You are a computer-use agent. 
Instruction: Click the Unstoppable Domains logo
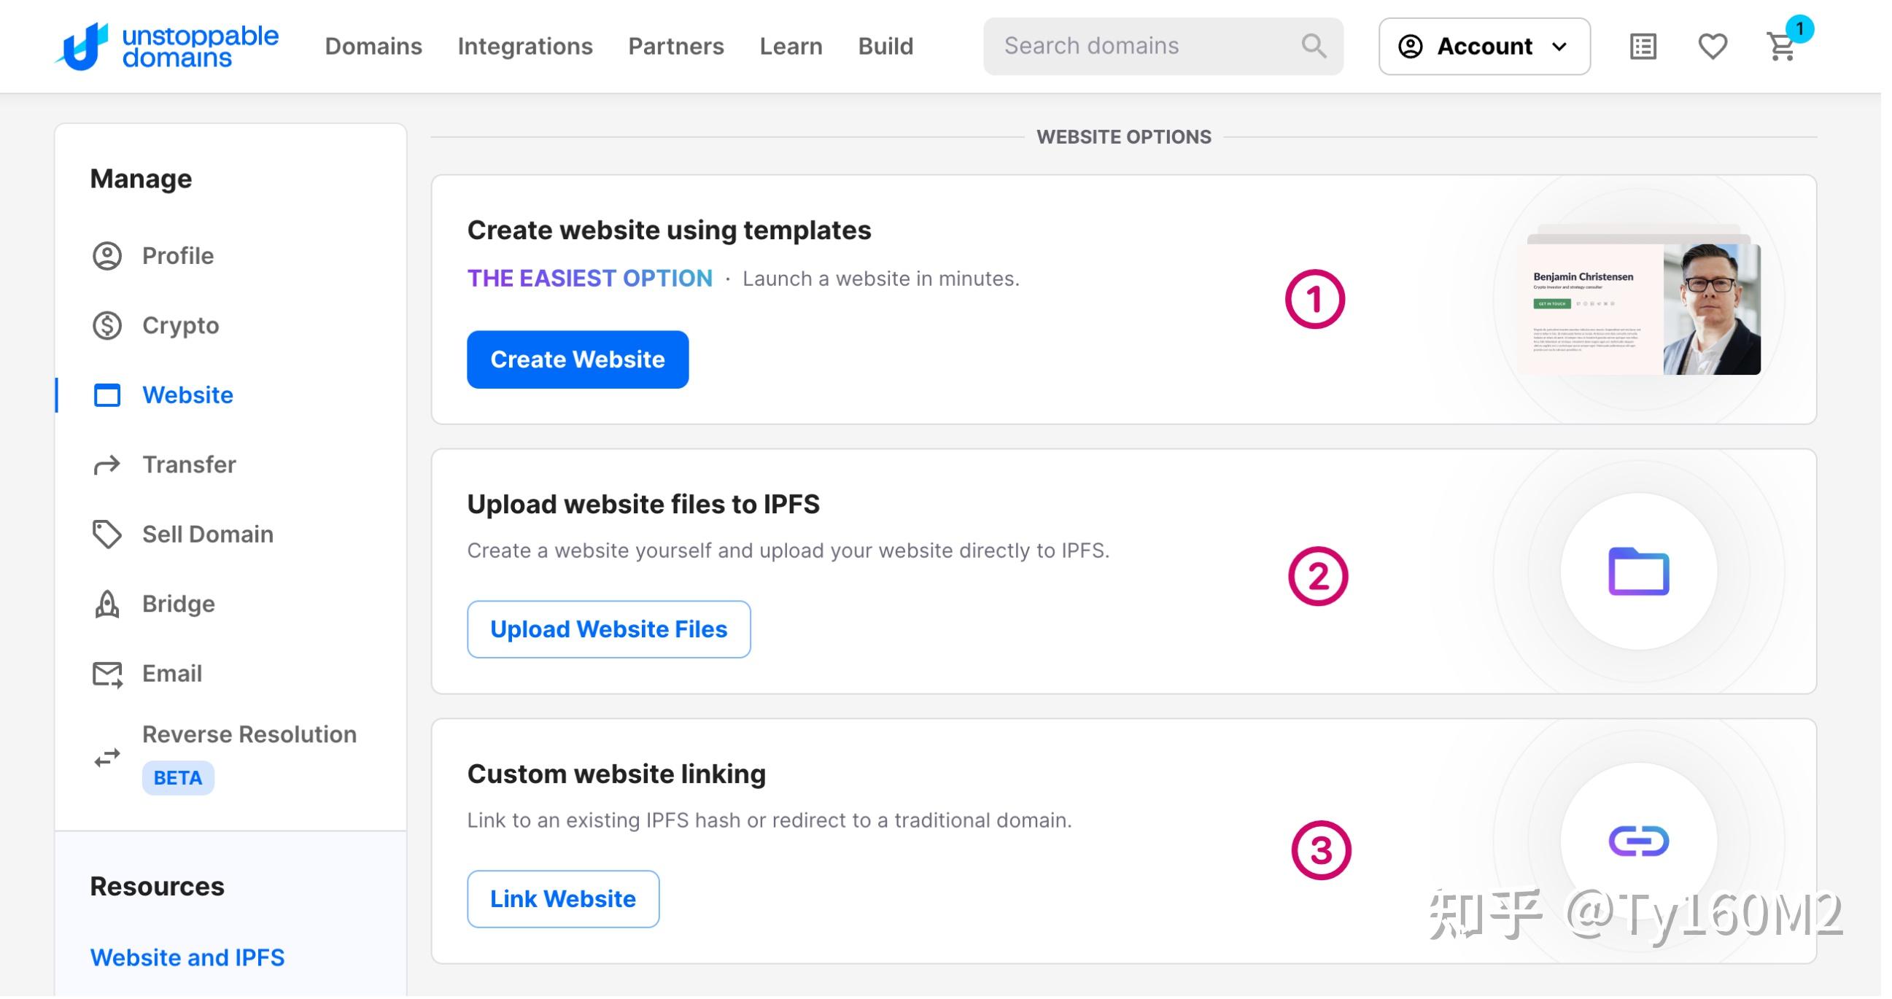pyautogui.click(x=168, y=46)
